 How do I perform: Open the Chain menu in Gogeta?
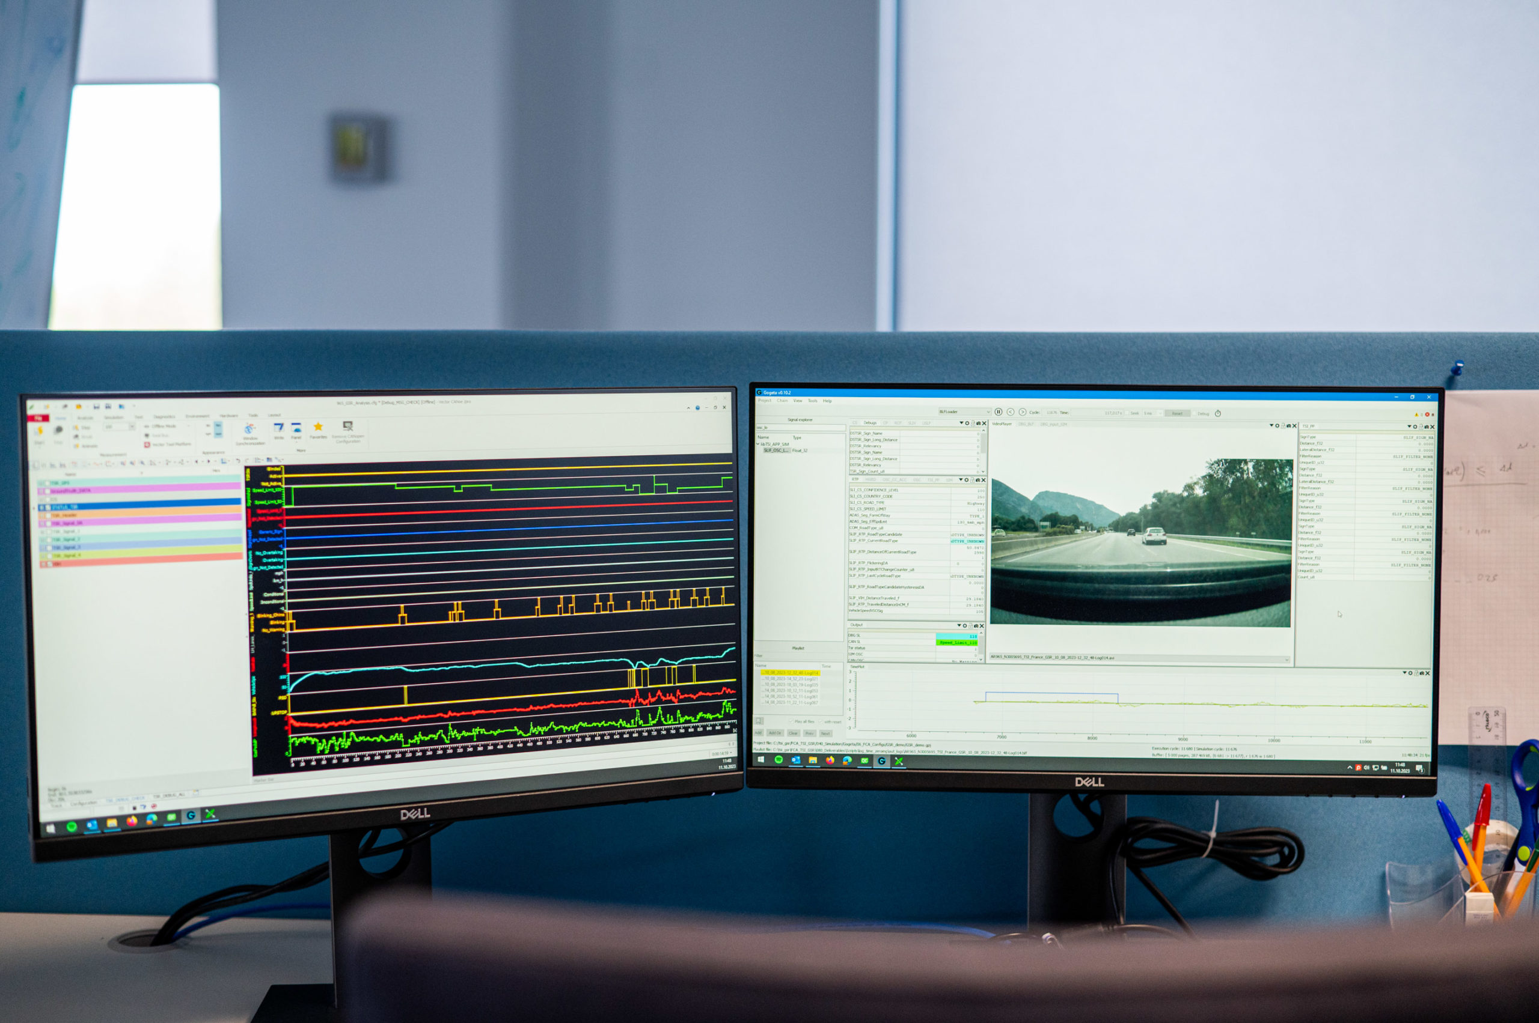point(782,401)
